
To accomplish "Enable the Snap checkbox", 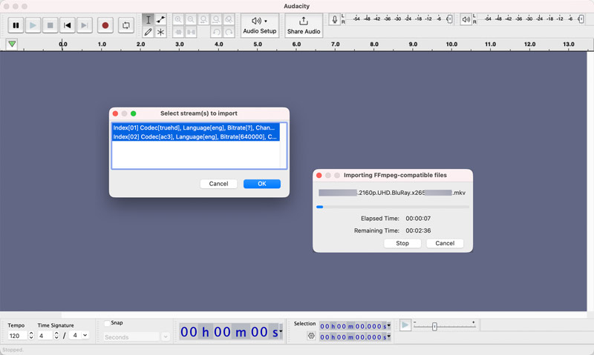I will pyautogui.click(x=107, y=323).
